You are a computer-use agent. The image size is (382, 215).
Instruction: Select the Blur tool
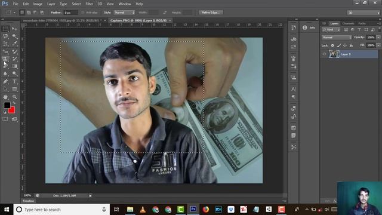[x=5, y=73]
